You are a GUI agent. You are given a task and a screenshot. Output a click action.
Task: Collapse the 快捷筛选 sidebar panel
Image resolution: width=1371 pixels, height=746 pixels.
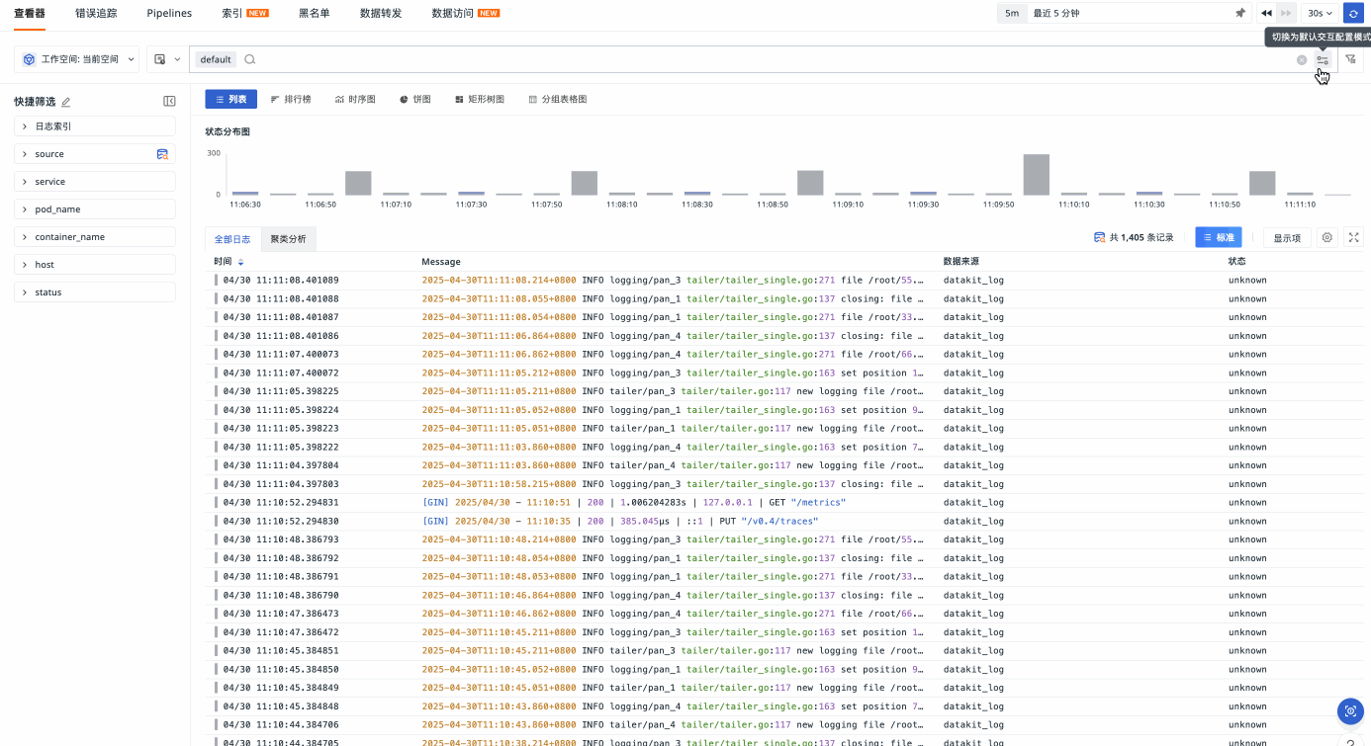pos(169,102)
